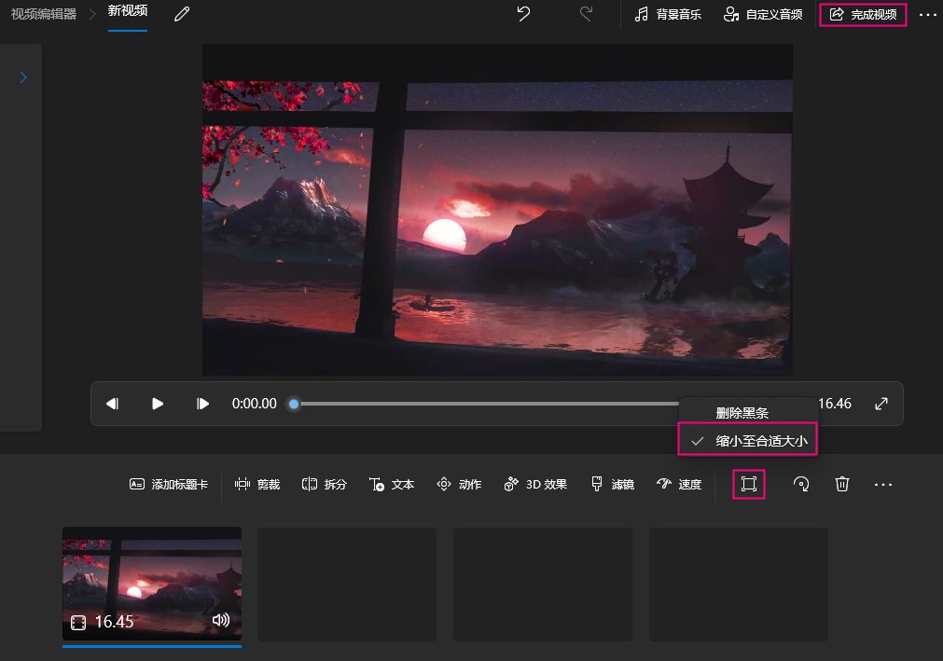943x661 pixels.
Task: Open the top-right more options ellipsis
Action: point(927,14)
